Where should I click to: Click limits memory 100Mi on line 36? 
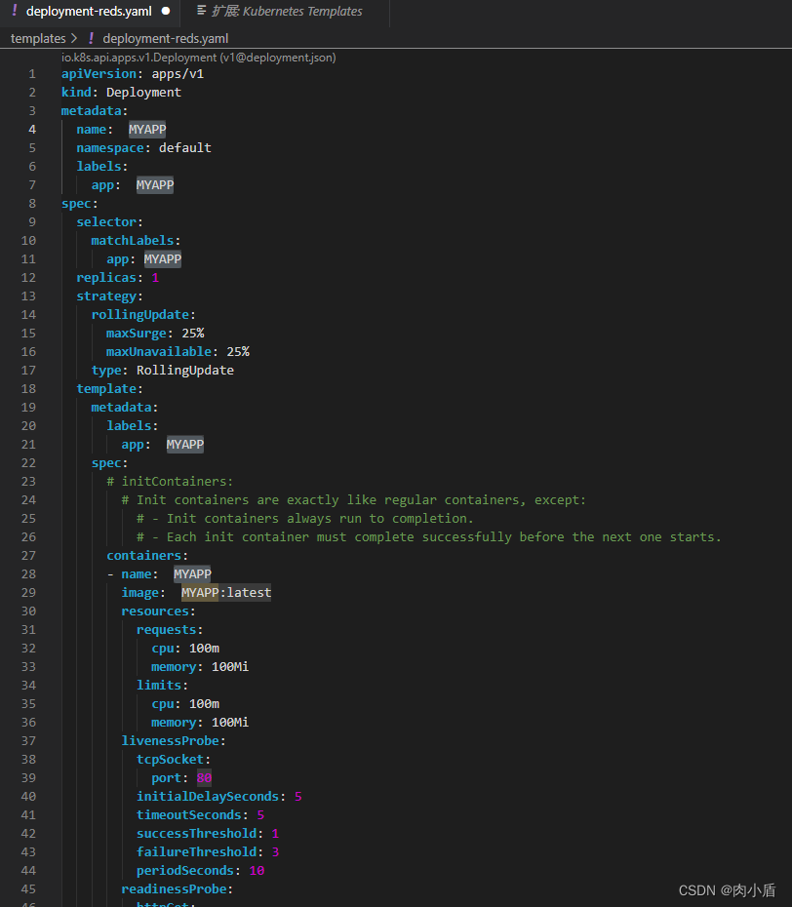click(x=230, y=722)
